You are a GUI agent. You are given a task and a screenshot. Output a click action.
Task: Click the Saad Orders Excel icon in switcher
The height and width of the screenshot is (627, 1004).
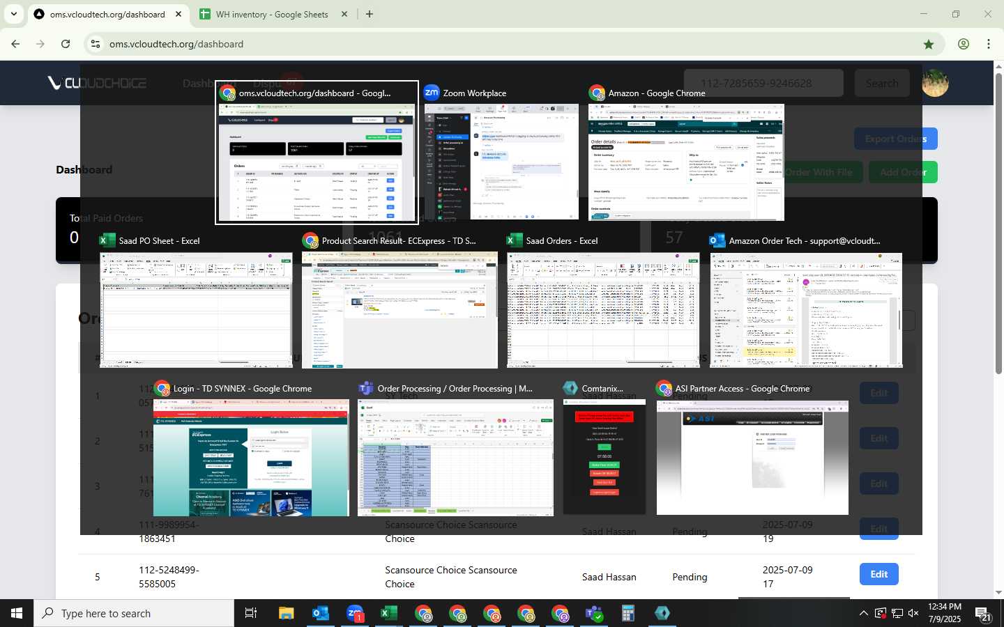coord(515,240)
